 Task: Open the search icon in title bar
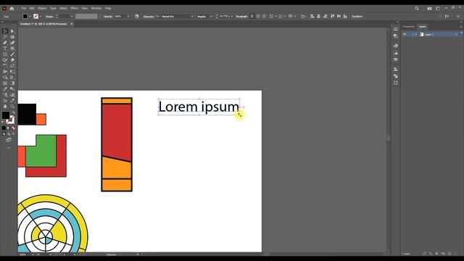417,8
